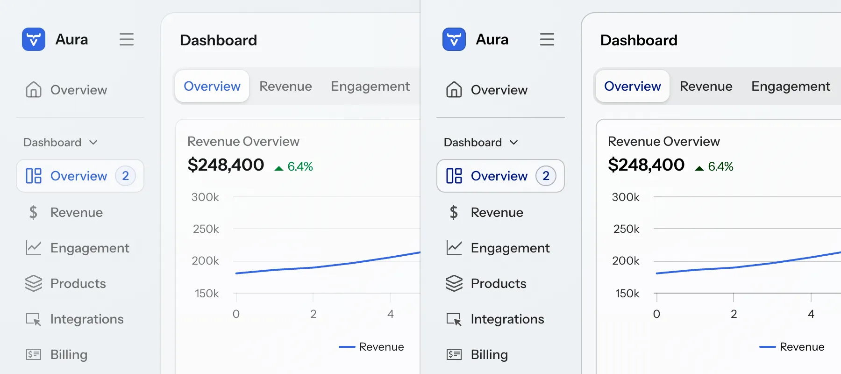
Task: Click the Revenue Overview card title in left dashboard
Action: pos(243,141)
